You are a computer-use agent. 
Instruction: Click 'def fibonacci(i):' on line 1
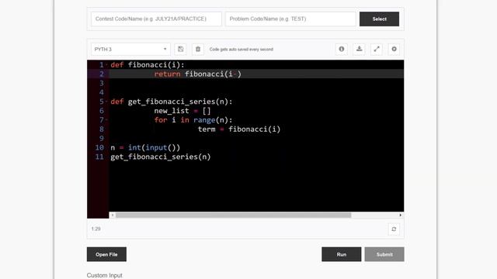[x=148, y=65]
